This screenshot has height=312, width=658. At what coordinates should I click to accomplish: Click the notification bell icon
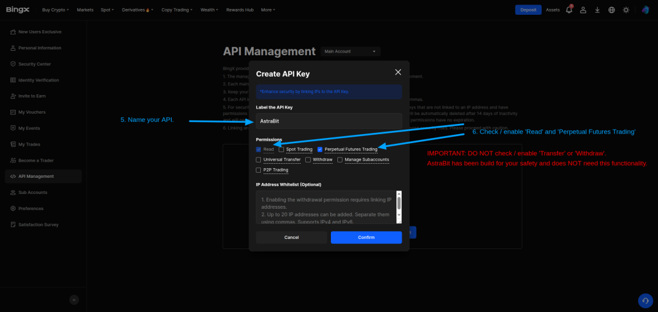pos(569,10)
